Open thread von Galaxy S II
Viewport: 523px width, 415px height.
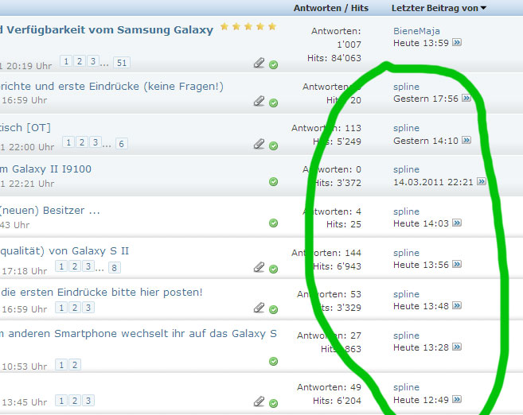tap(64, 250)
